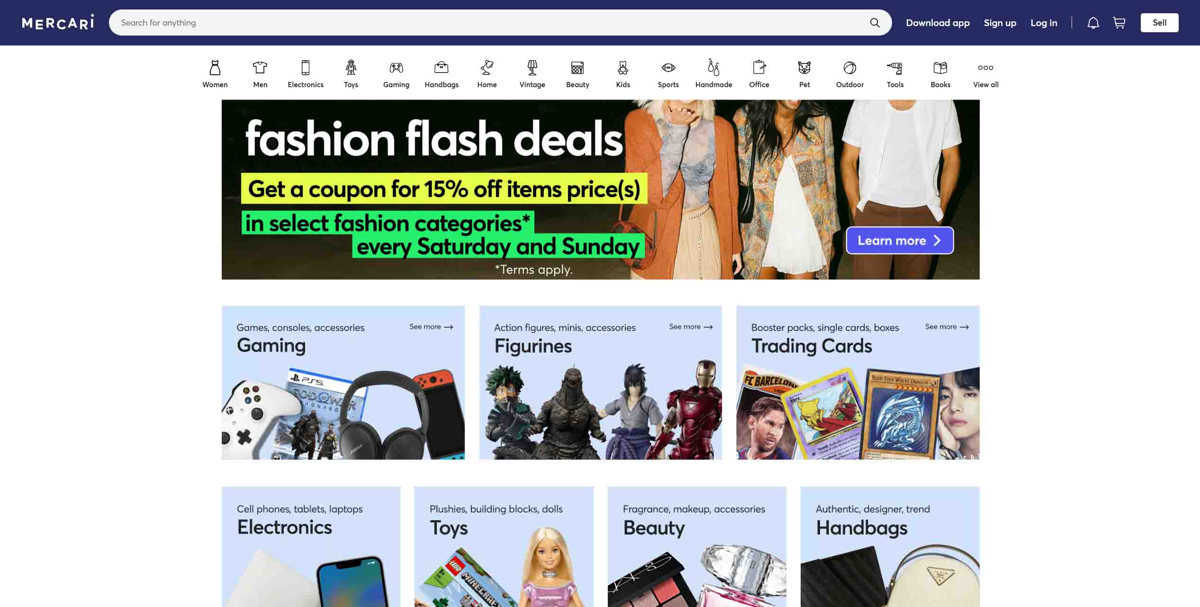Viewport: 1200px width, 607px height.
Task: Click the Sell button
Action: [1159, 23]
